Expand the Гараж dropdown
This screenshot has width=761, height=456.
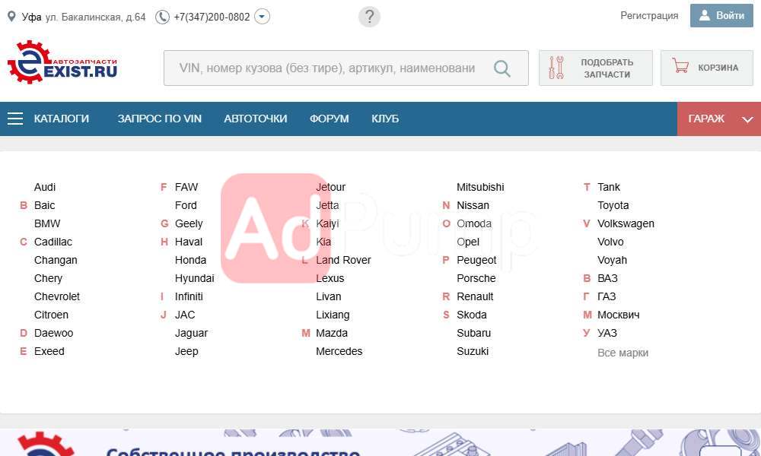(719, 119)
